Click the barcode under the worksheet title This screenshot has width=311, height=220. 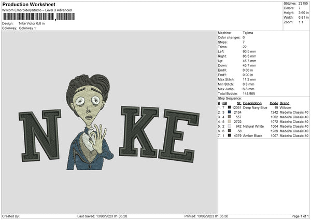tap(38, 17)
